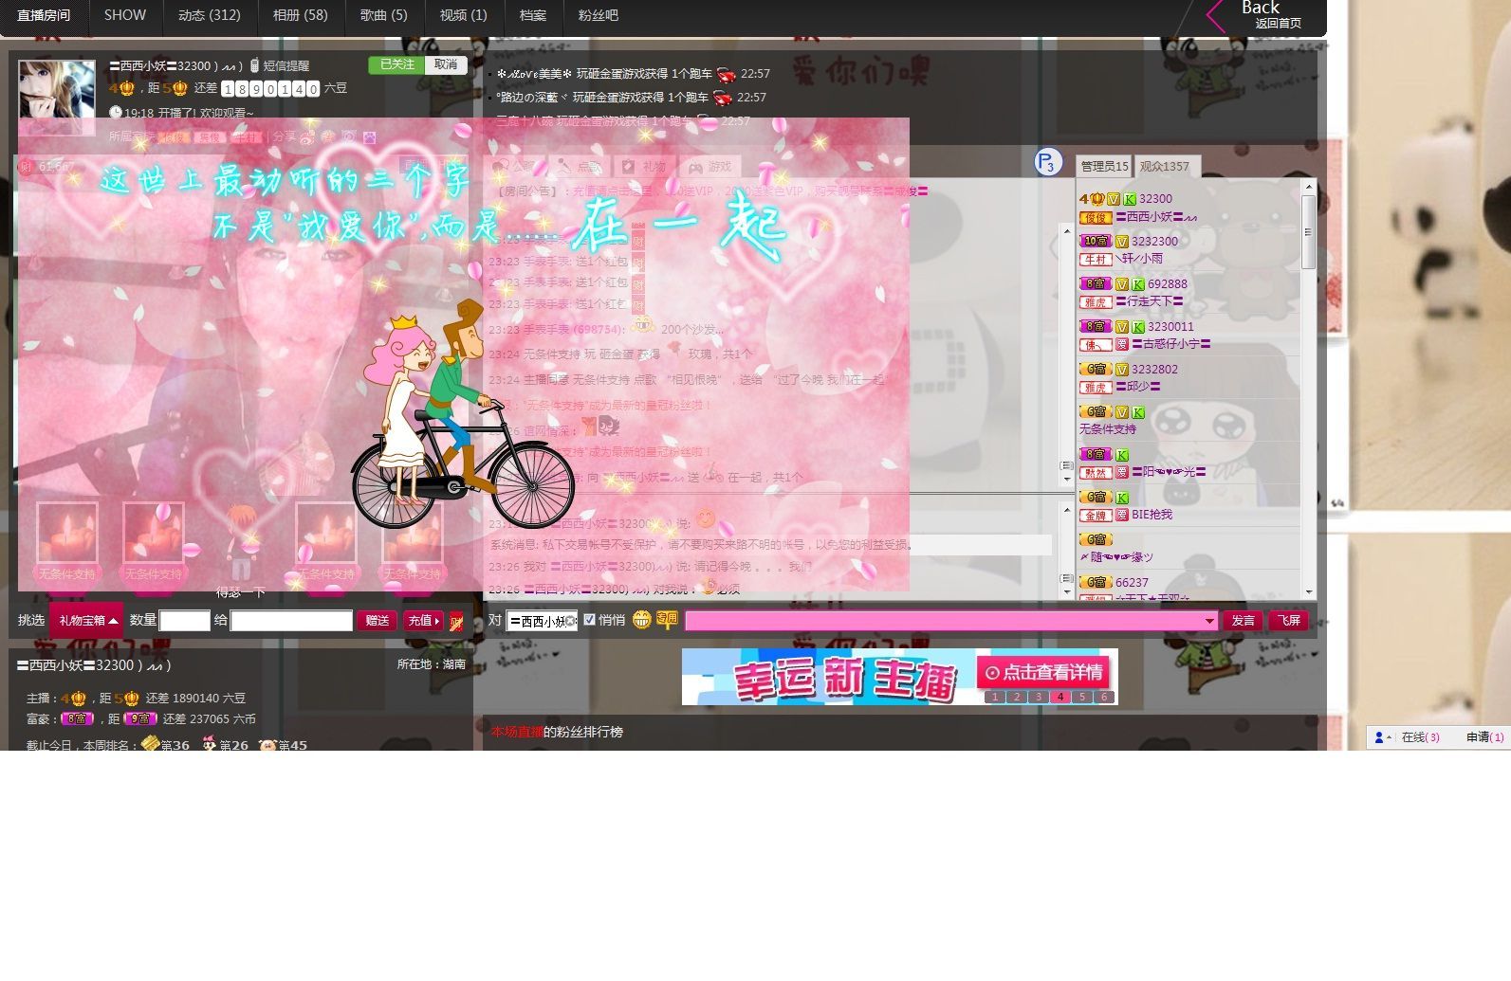The width and height of the screenshot is (1511, 981).
Task: Click the 金牌 badge beside BIE抢我
Action: pyautogui.click(x=1096, y=515)
